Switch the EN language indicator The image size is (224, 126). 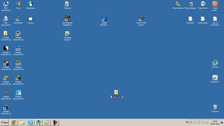(x=187, y=122)
